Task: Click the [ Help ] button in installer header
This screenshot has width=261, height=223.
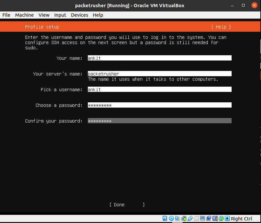Action: (x=221, y=27)
